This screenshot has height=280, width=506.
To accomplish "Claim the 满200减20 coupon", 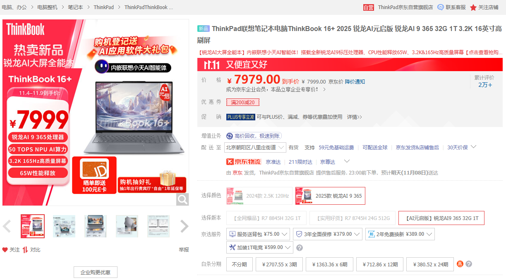I will [243, 102].
